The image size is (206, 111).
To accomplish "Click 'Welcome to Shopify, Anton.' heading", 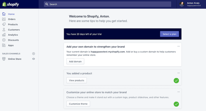I will pyautogui.click(x=89, y=16).
